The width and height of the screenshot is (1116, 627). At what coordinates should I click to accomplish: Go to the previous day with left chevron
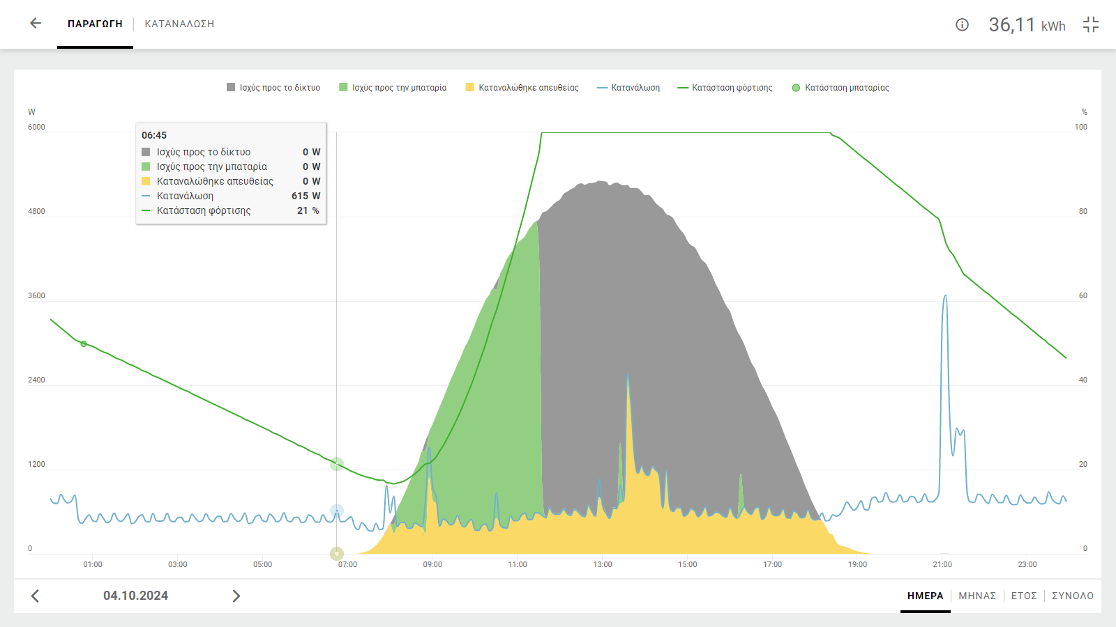(x=35, y=596)
